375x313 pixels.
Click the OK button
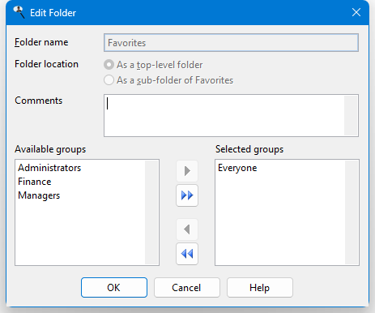click(x=114, y=288)
